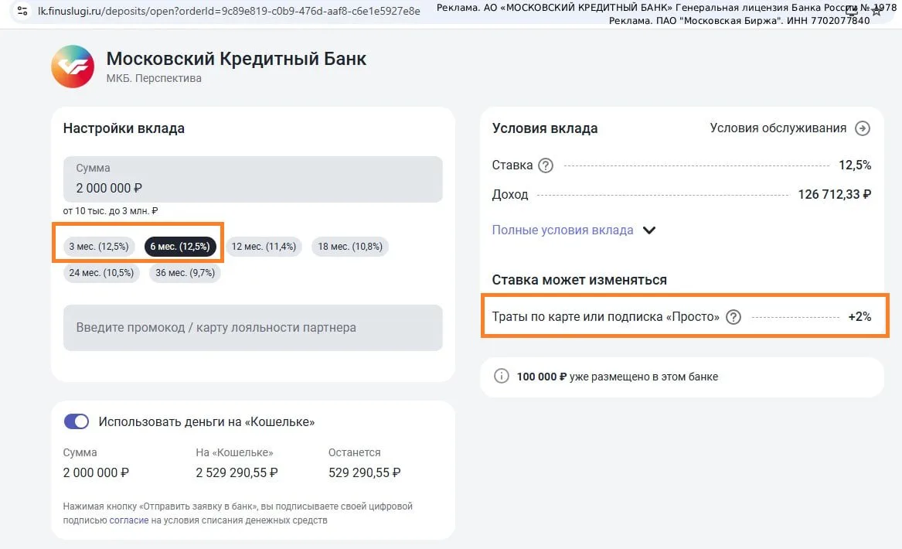Open Условия обслуживания link
902x549 pixels.
pyautogui.click(x=778, y=128)
